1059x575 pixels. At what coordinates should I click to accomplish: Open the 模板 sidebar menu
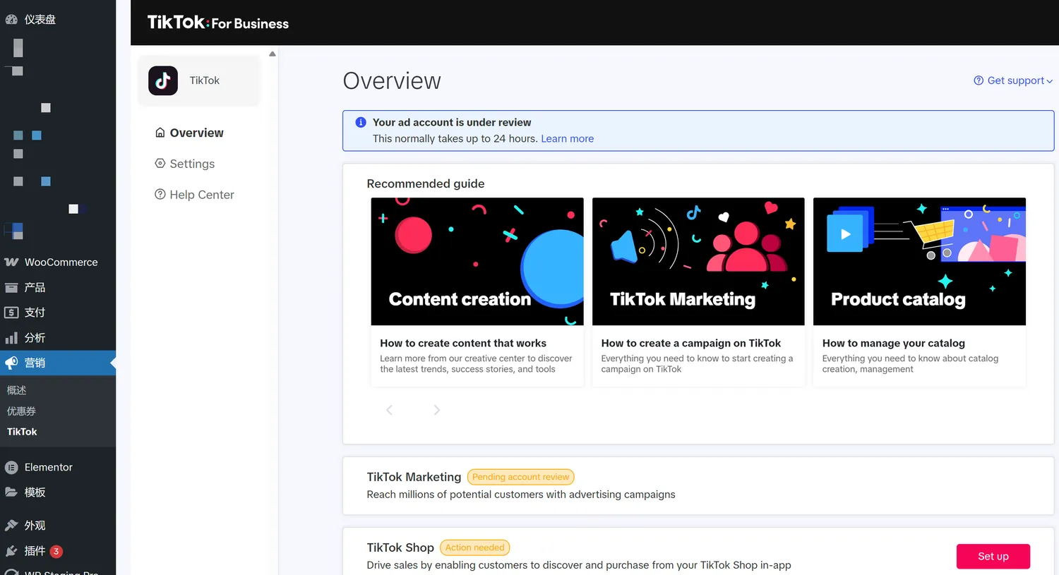point(58,492)
